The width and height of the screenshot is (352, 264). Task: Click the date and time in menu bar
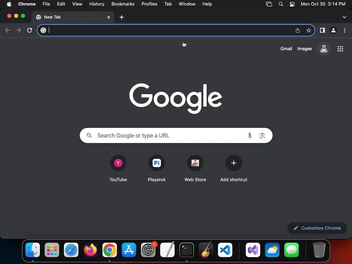[x=323, y=4]
